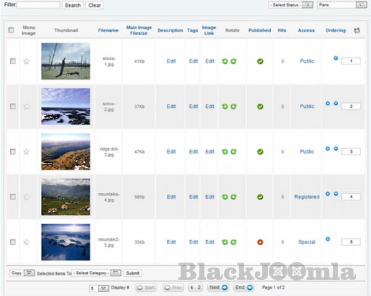Image resolution: width=371 pixels, height=296 pixels.
Task: Check the select-all checkbox in the header
Action: click(12, 30)
